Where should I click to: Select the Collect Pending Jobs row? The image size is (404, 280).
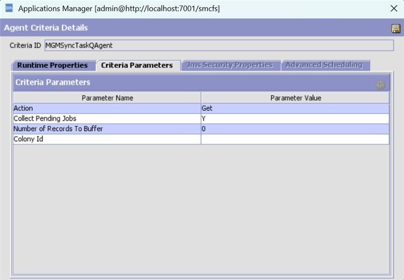pos(107,118)
